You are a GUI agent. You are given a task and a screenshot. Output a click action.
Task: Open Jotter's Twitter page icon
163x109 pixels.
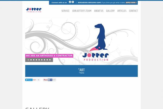pyautogui.click(x=70, y=2)
